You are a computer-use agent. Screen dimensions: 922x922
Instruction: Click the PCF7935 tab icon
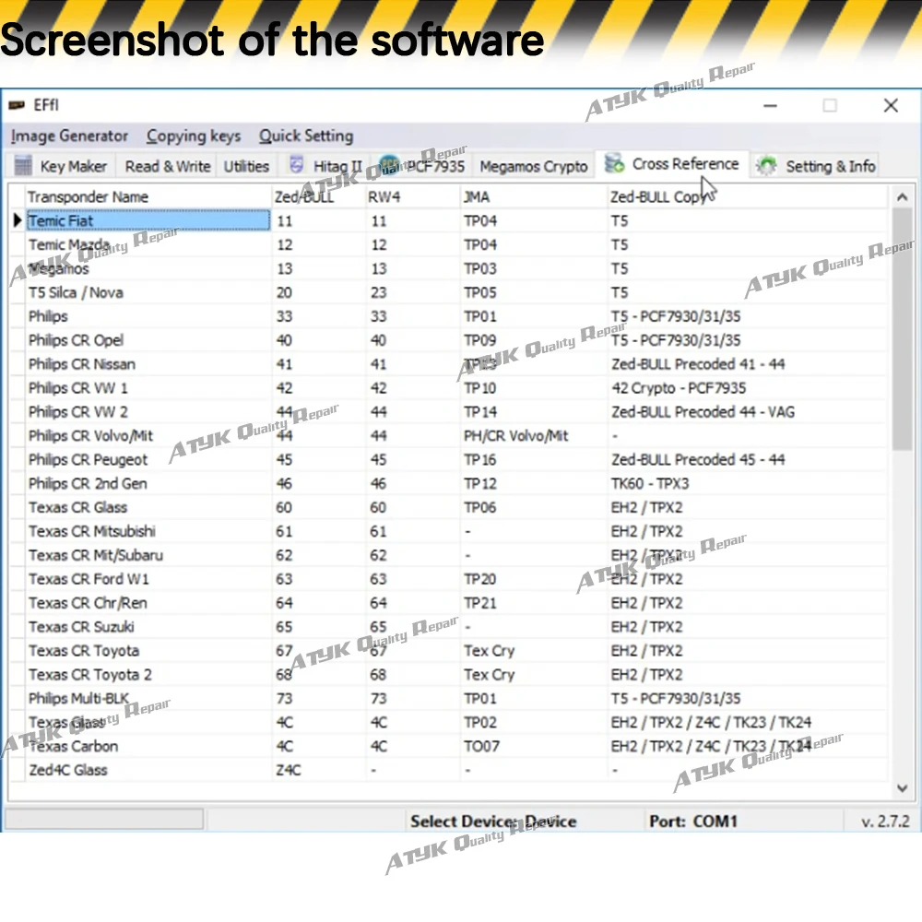pos(389,165)
